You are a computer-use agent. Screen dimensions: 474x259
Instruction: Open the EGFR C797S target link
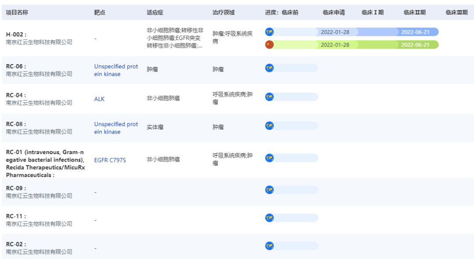pyautogui.click(x=110, y=160)
